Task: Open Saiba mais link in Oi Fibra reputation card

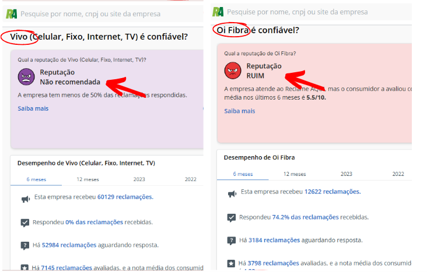Action: tap(240, 111)
